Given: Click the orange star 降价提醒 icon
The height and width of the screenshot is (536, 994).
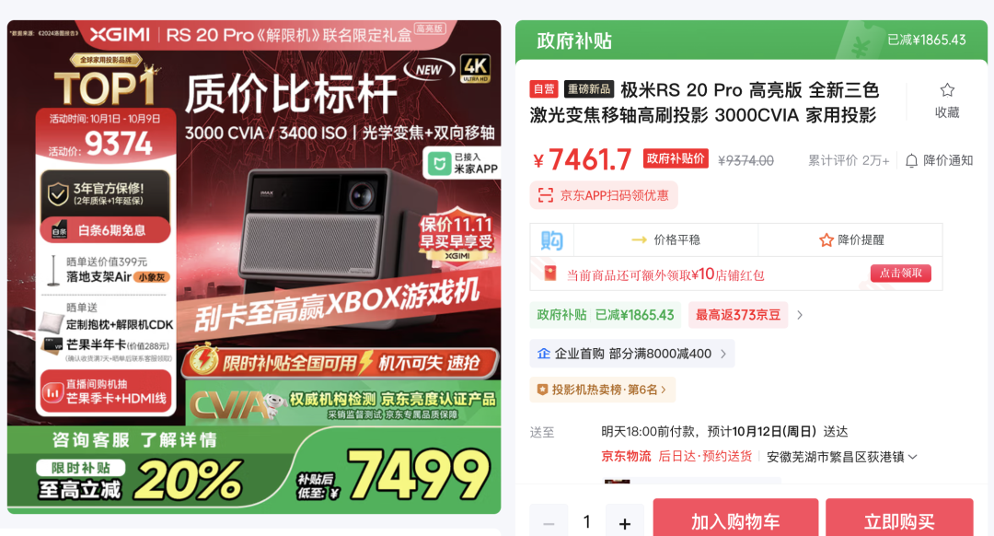Looking at the screenshot, I should point(826,239).
